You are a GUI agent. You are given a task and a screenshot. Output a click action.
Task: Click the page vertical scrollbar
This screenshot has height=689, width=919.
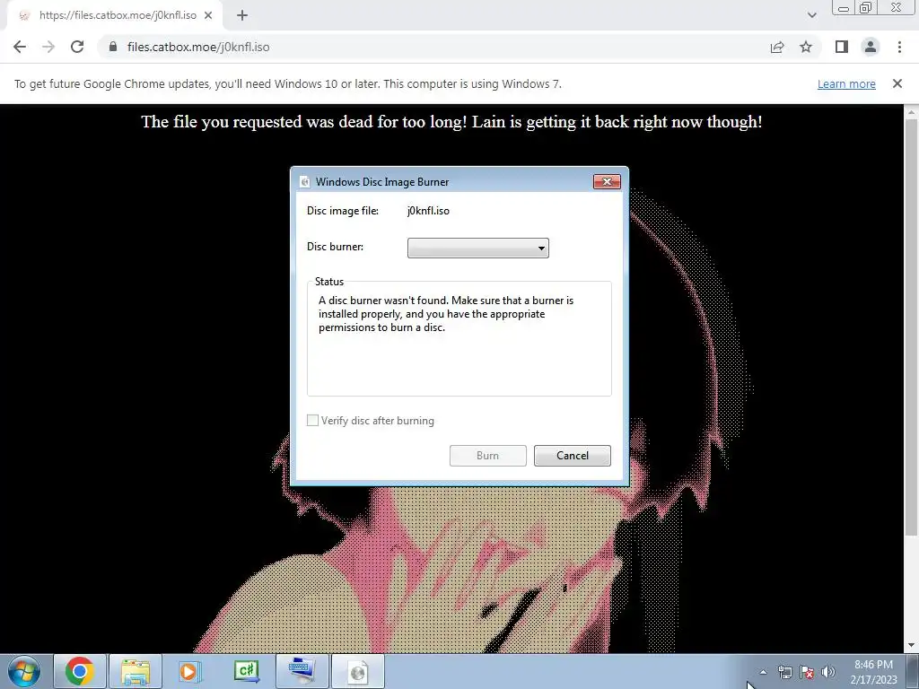[911, 327]
